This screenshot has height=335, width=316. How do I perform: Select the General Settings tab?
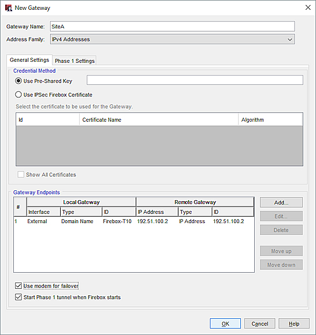click(x=29, y=60)
